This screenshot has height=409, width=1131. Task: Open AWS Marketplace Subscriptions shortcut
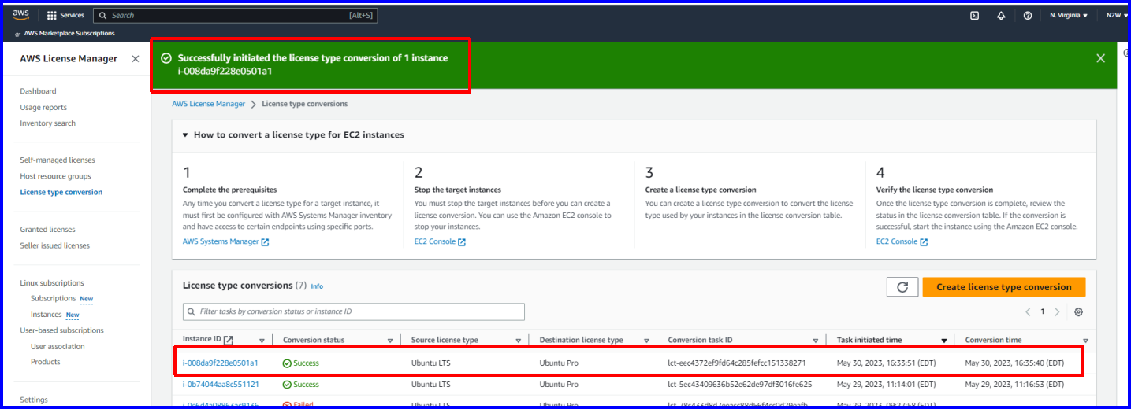(x=64, y=34)
